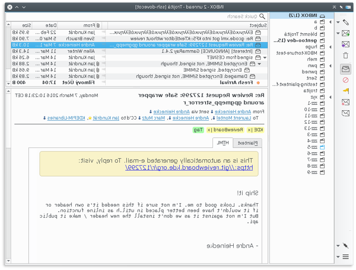Viewport: 356px width, 270px height.
Task: Open the hamburger menu icon
Action: pos(345,257)
